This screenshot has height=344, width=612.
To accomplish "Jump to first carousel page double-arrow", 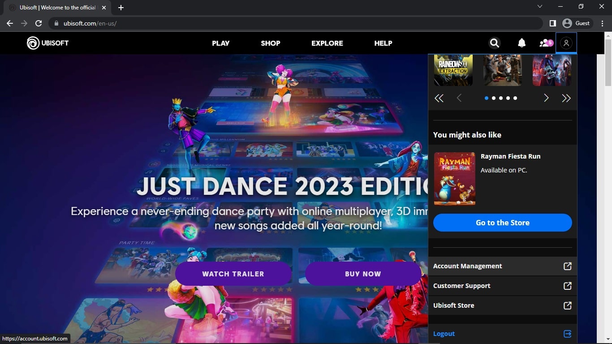I will (439, 98).
